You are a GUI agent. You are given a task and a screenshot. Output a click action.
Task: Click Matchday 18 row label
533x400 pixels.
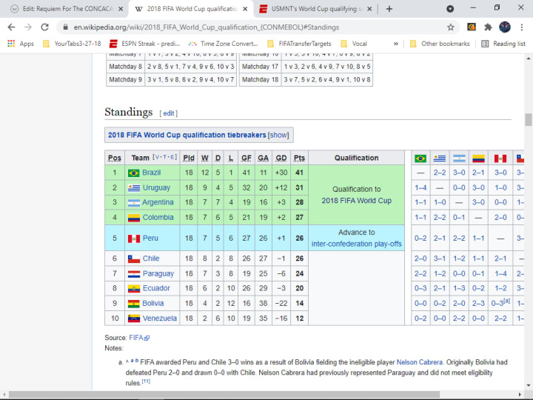(x=260, y=79)
